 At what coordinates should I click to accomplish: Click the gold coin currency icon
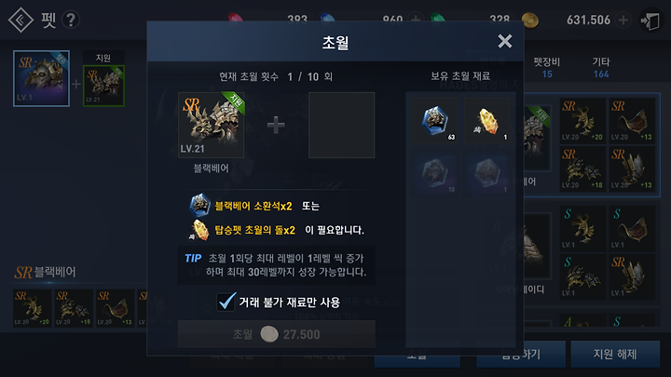tap(529, 20)
